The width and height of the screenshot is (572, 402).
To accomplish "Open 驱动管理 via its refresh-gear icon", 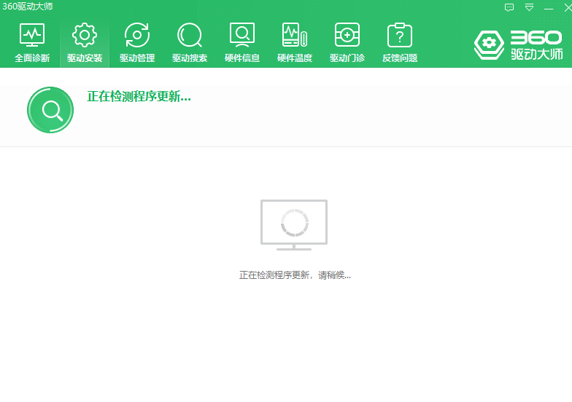I will (137, 34).
